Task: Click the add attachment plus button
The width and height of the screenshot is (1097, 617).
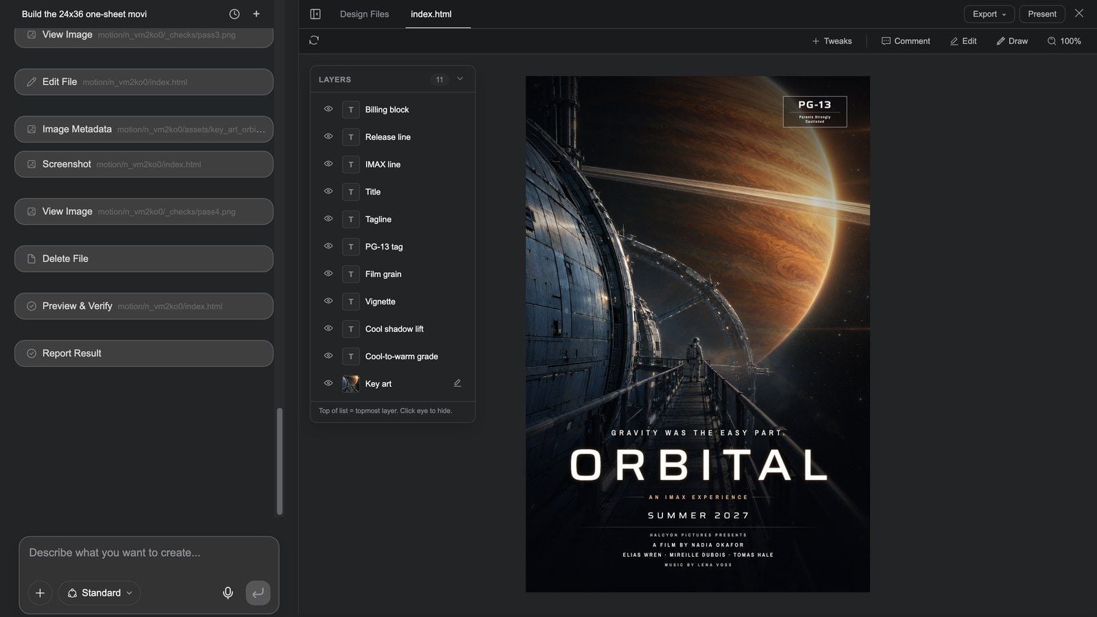Action: 40,593
